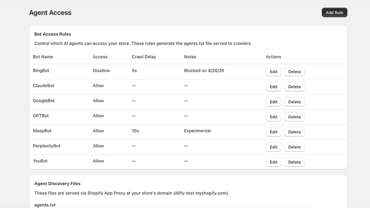Select the GPTBot name cell
This screenshot has width=370, height=208.
point(41,116)
